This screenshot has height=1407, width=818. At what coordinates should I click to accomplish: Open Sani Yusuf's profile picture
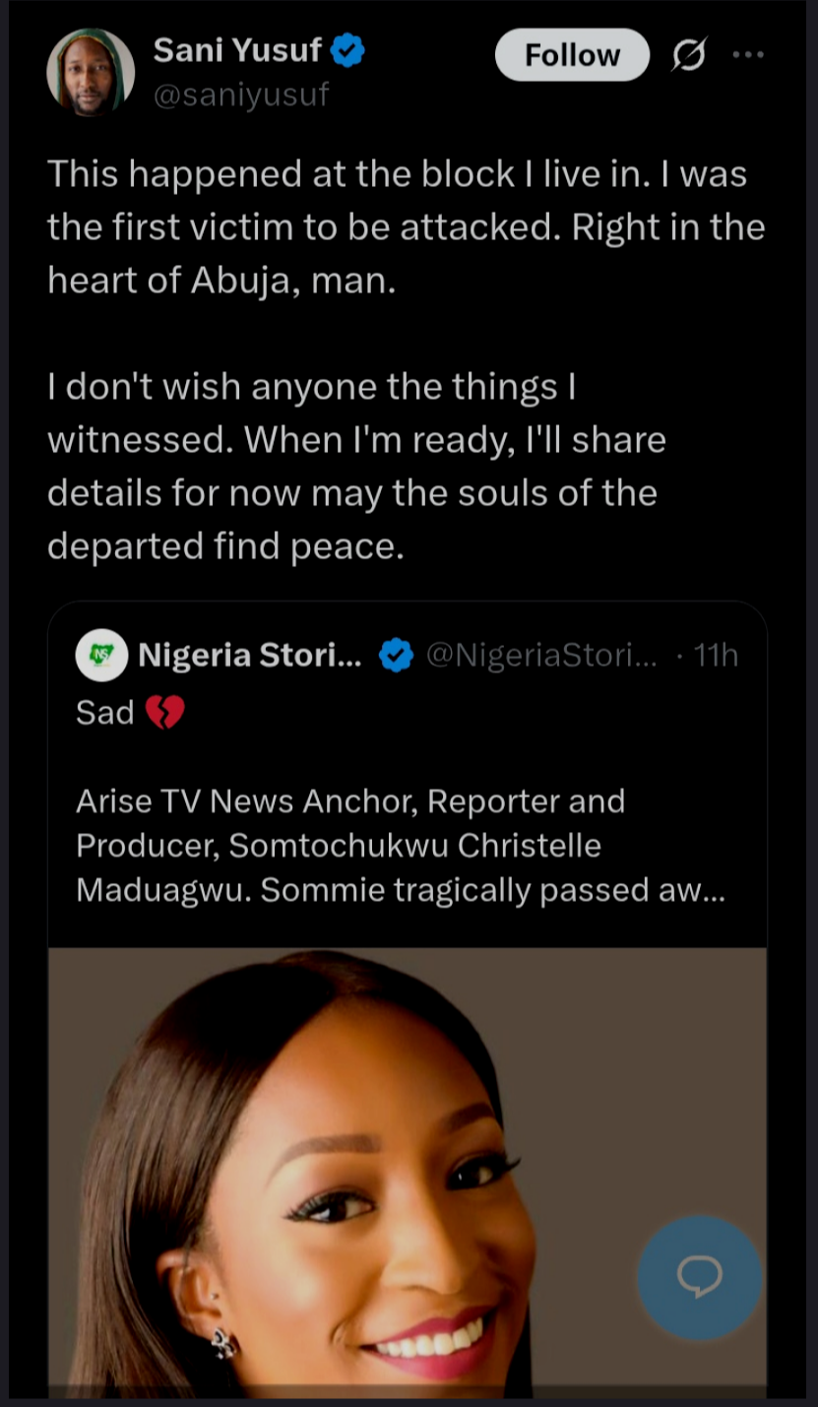pos(91,73)
